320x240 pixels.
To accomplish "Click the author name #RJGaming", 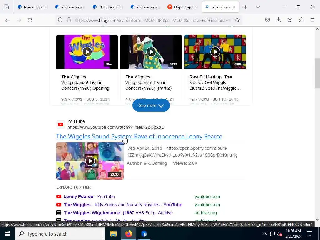I will [x=155, y=163].
